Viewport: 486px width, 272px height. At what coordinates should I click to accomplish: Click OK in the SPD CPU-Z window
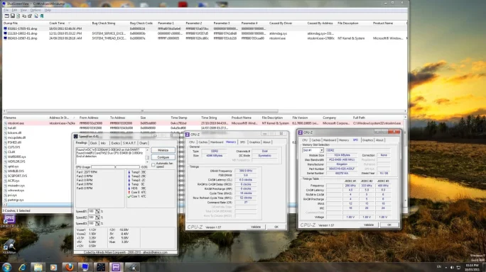pyautogui.click(x=389, y=225)
